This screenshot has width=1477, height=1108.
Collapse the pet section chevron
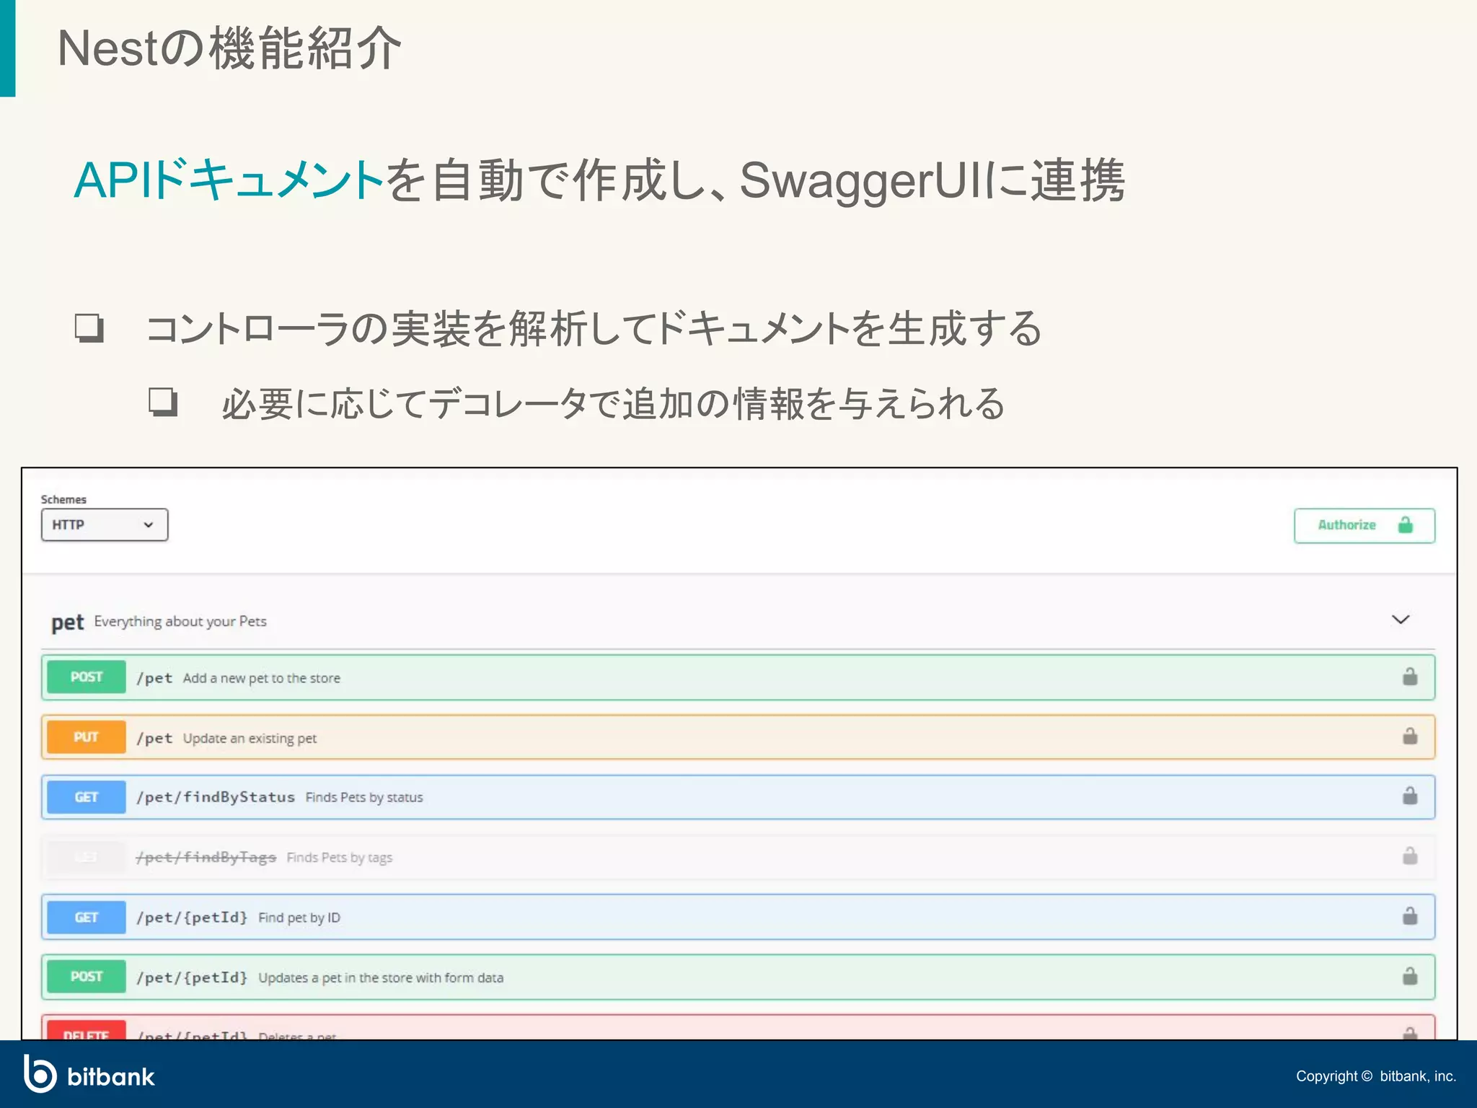pos(1400,620)
